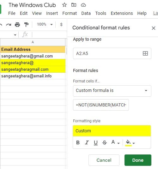The image size is (158, 169).
Task: Close the Conditional format rules panel
Action: (153, 28)
